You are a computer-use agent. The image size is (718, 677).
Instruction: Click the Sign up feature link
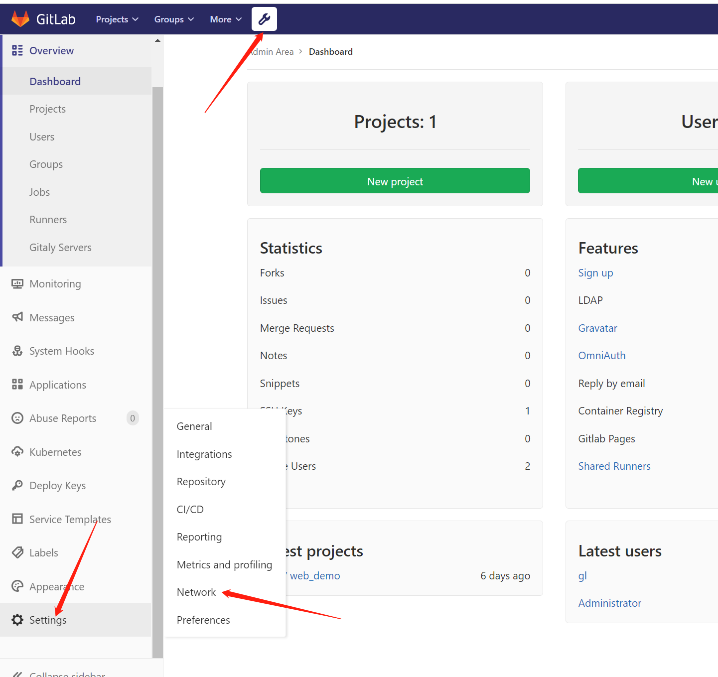(x=595, y=272)
